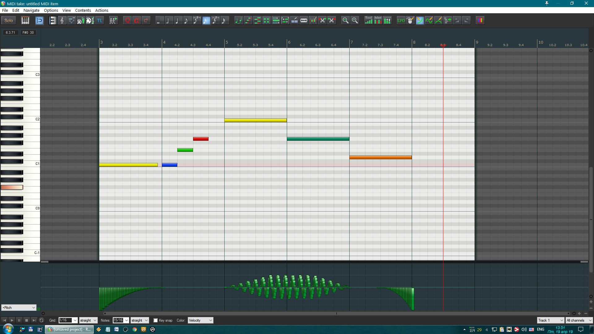
Task: Toggle the repeat loop playback button
Action: coord(41,320)
